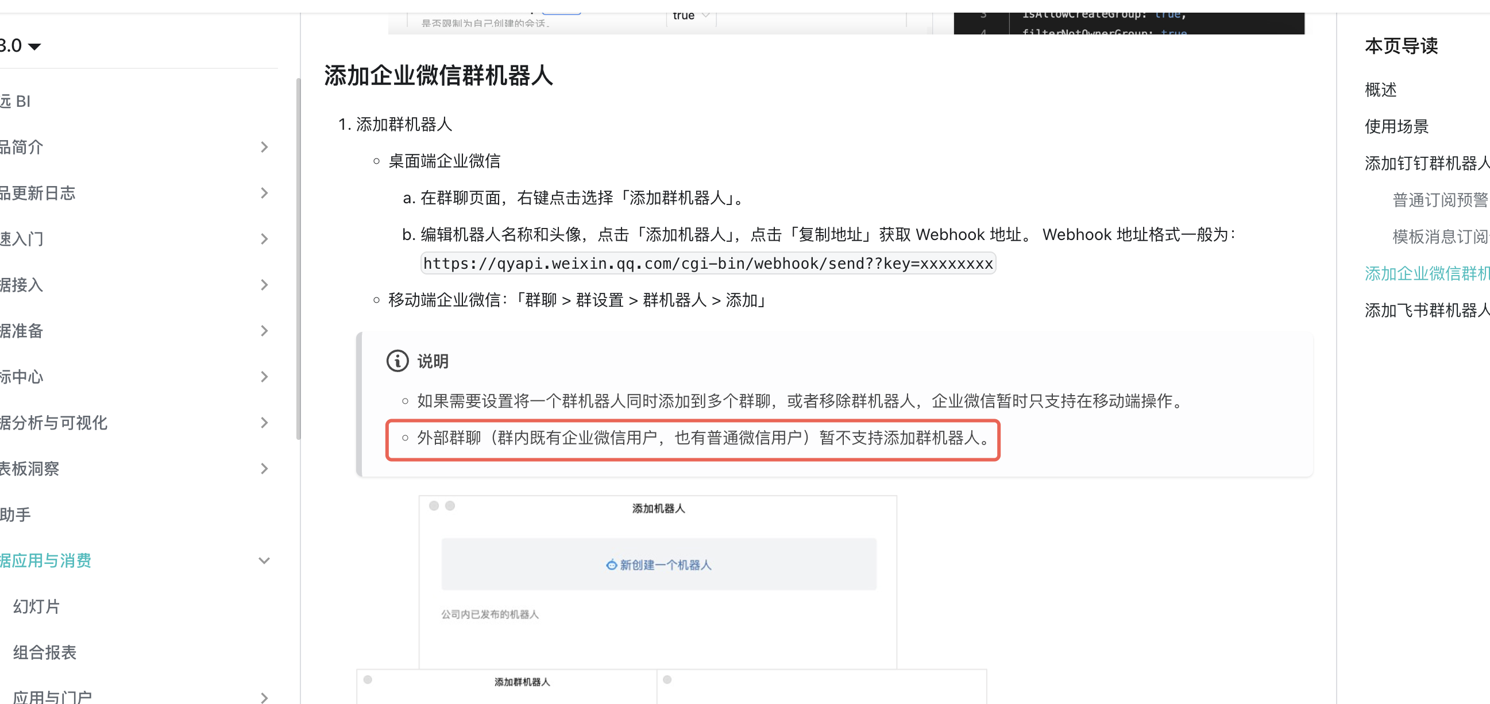Open the 远 BI sidebar item

[16, 101]
